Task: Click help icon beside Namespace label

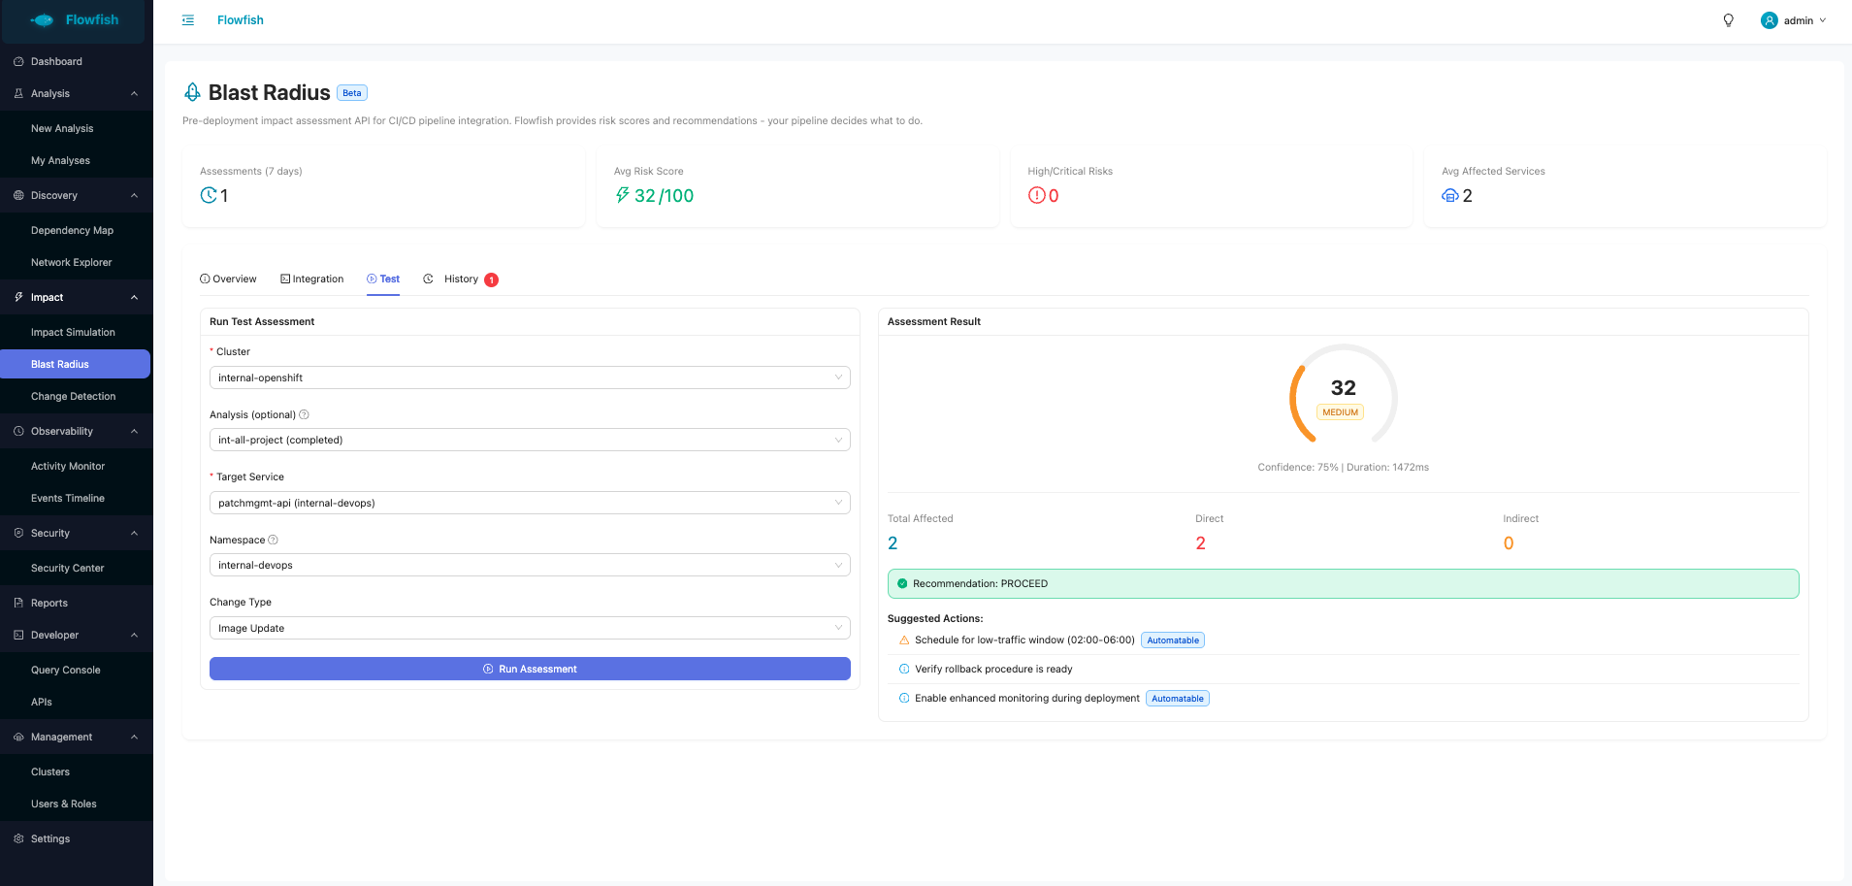Action: coord(273,540)
